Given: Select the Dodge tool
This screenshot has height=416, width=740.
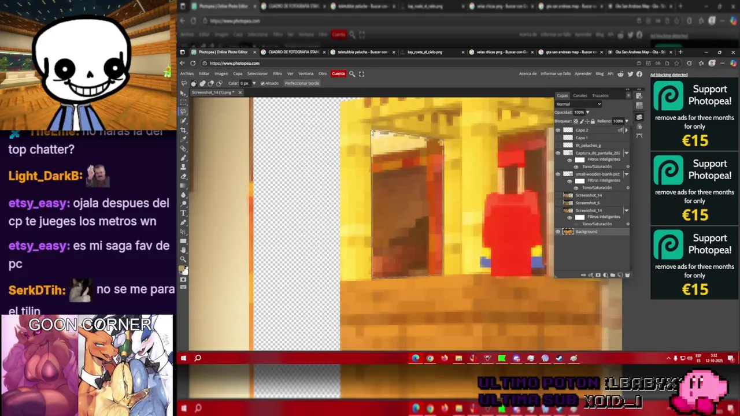Looking at the screenshot, I should point(184,204).
